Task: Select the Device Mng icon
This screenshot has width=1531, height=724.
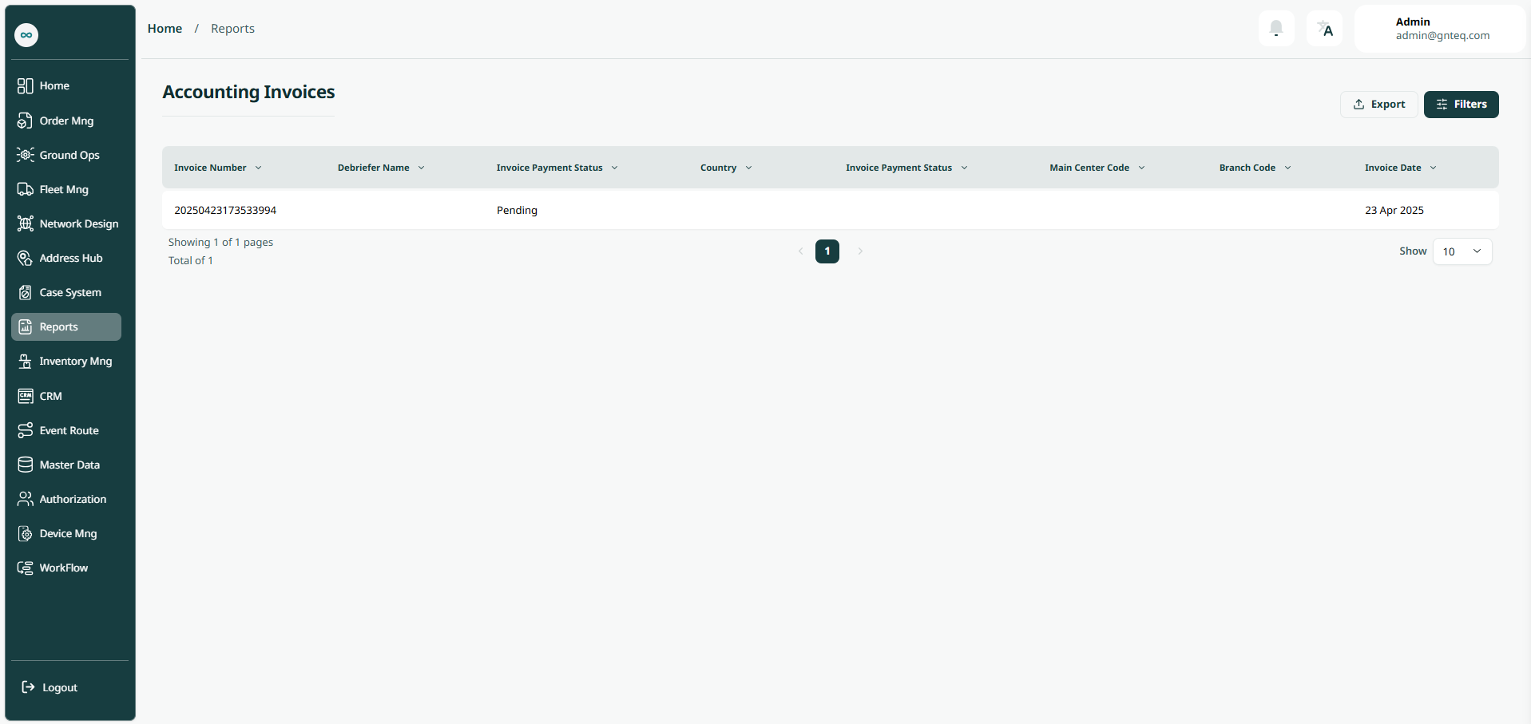Action: click(26, 533)
